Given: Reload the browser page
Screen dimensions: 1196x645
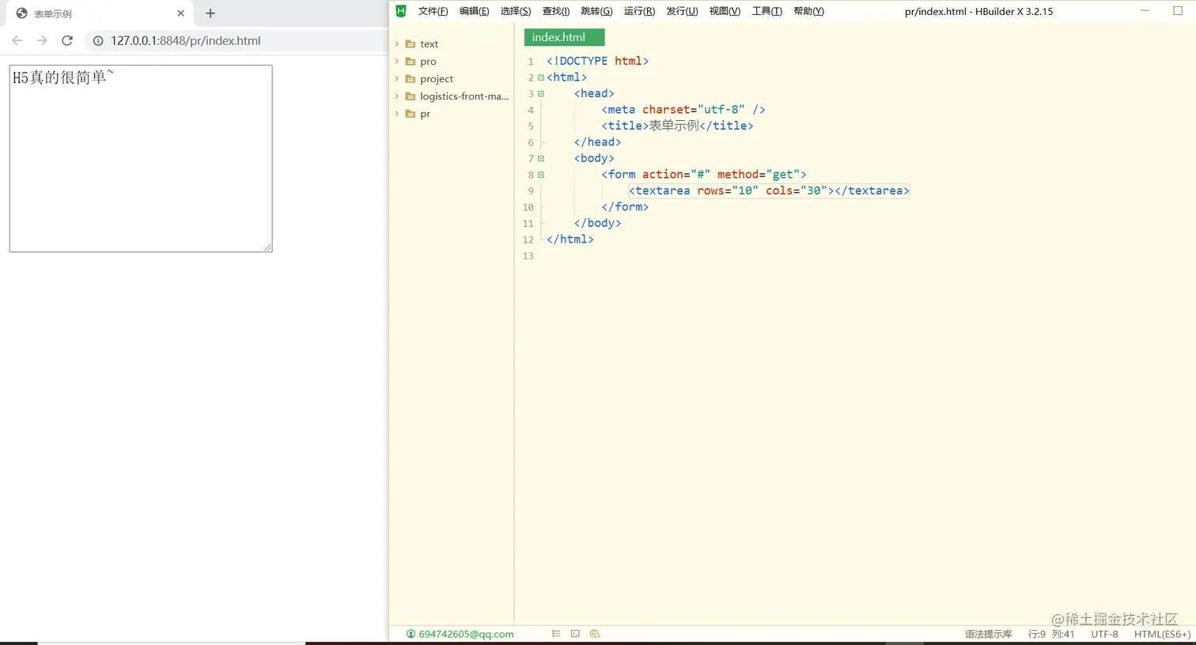Looking at the screenshot, I should tap(67, 40).
